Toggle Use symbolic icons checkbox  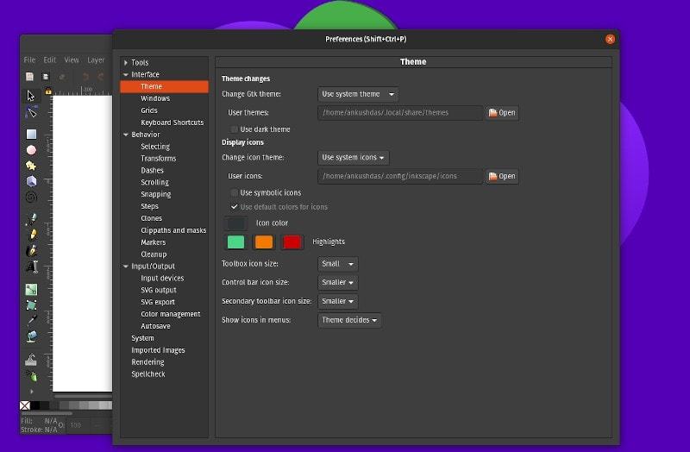pyautogui.click(x=234, y=192)
